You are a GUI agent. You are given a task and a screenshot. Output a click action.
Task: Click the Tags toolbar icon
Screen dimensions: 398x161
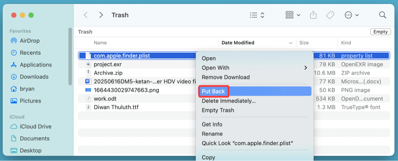[330, 15]
